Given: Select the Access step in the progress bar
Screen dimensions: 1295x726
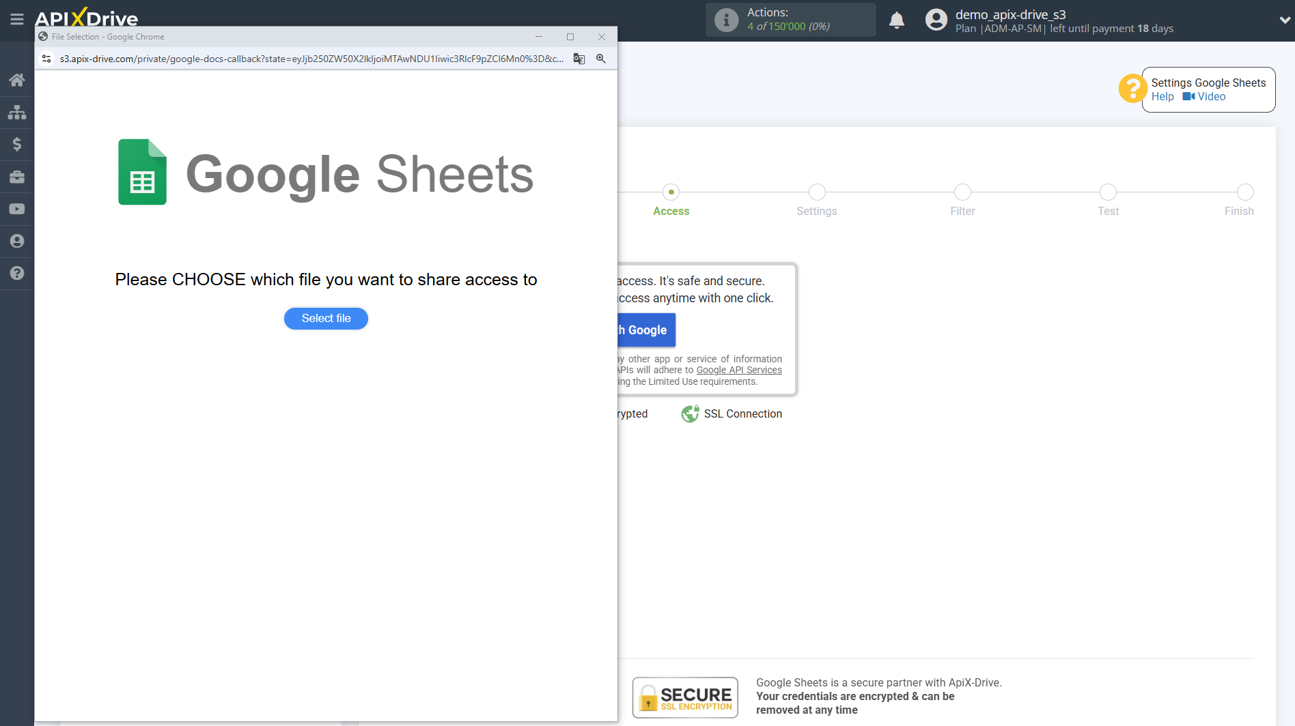Looking at the screenshot, I should pyautogui.click(x=671, y=201).
